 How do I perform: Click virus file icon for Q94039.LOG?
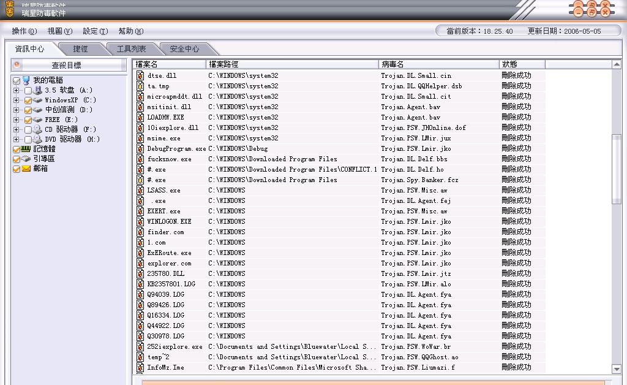point(140,294)
